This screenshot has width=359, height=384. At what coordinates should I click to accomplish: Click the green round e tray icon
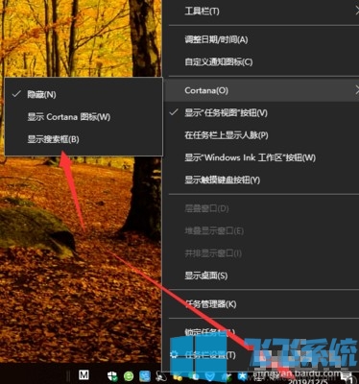point(129,376)
